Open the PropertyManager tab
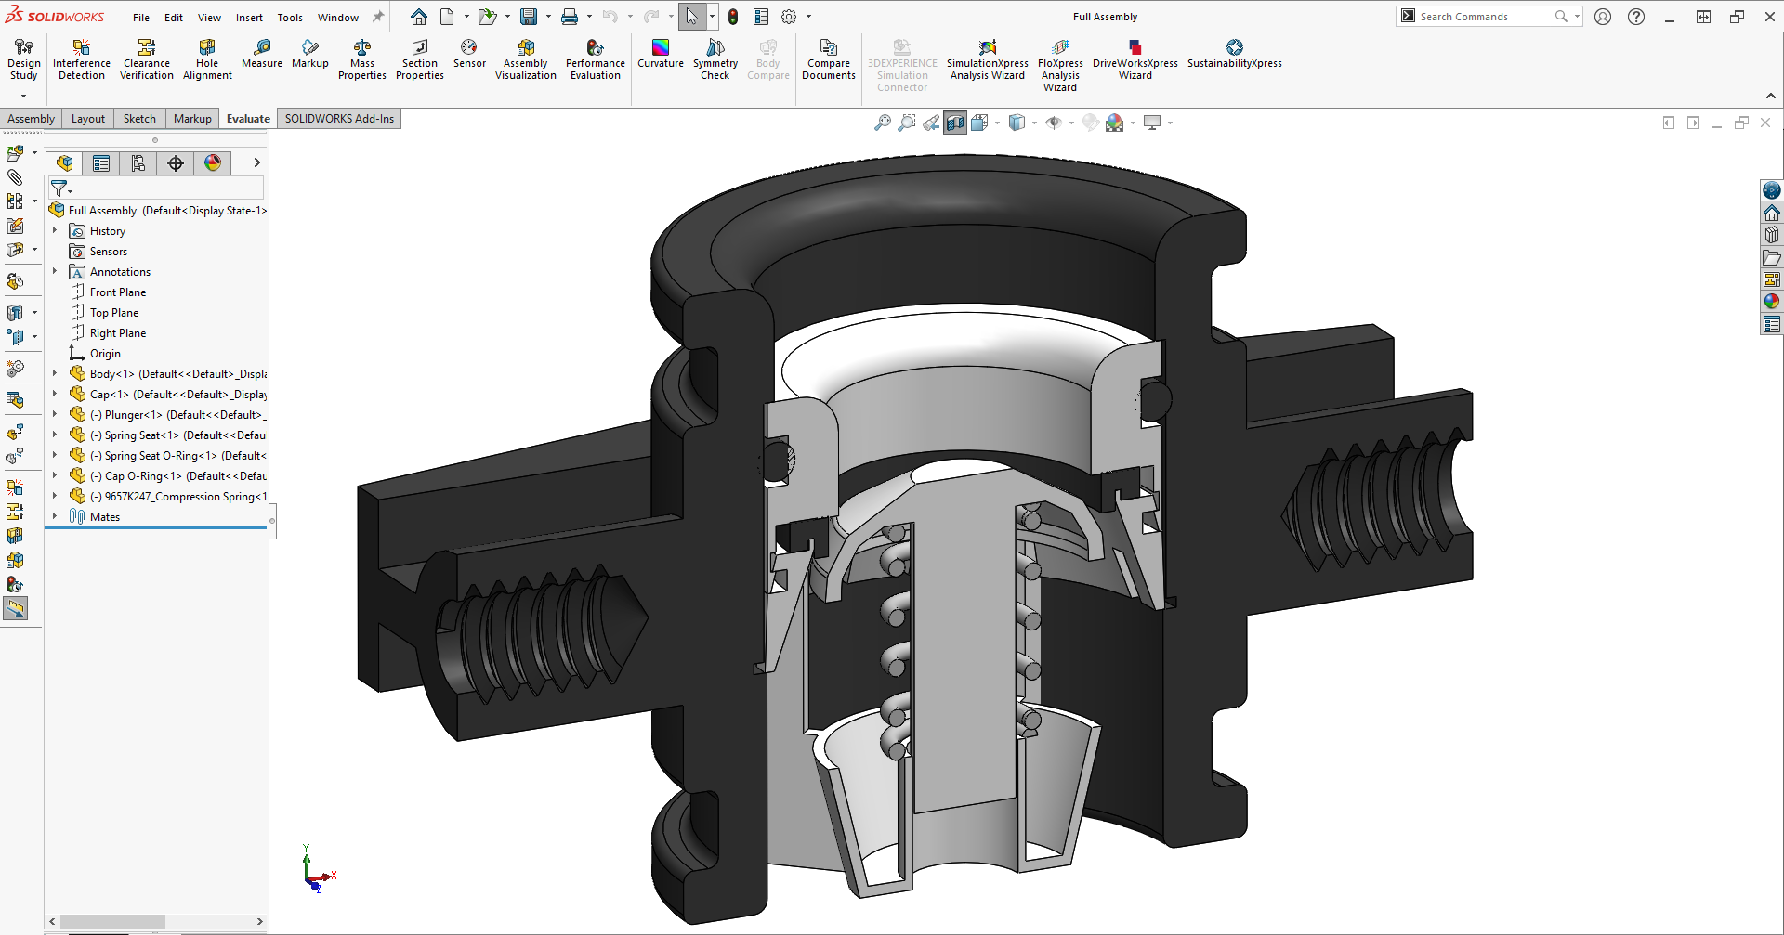 [x=101, y=163]
